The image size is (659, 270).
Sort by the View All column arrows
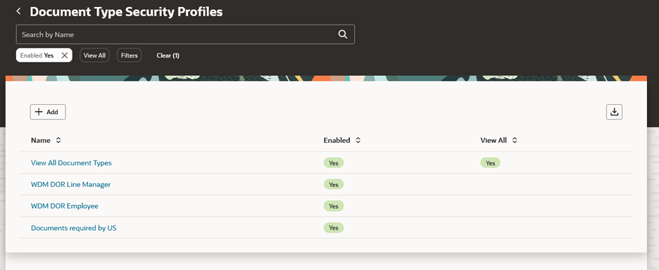coord(515,140)
